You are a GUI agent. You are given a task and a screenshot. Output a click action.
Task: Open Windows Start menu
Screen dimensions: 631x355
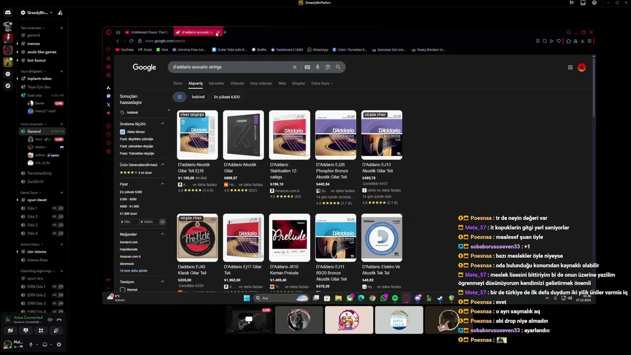(246, 298)
